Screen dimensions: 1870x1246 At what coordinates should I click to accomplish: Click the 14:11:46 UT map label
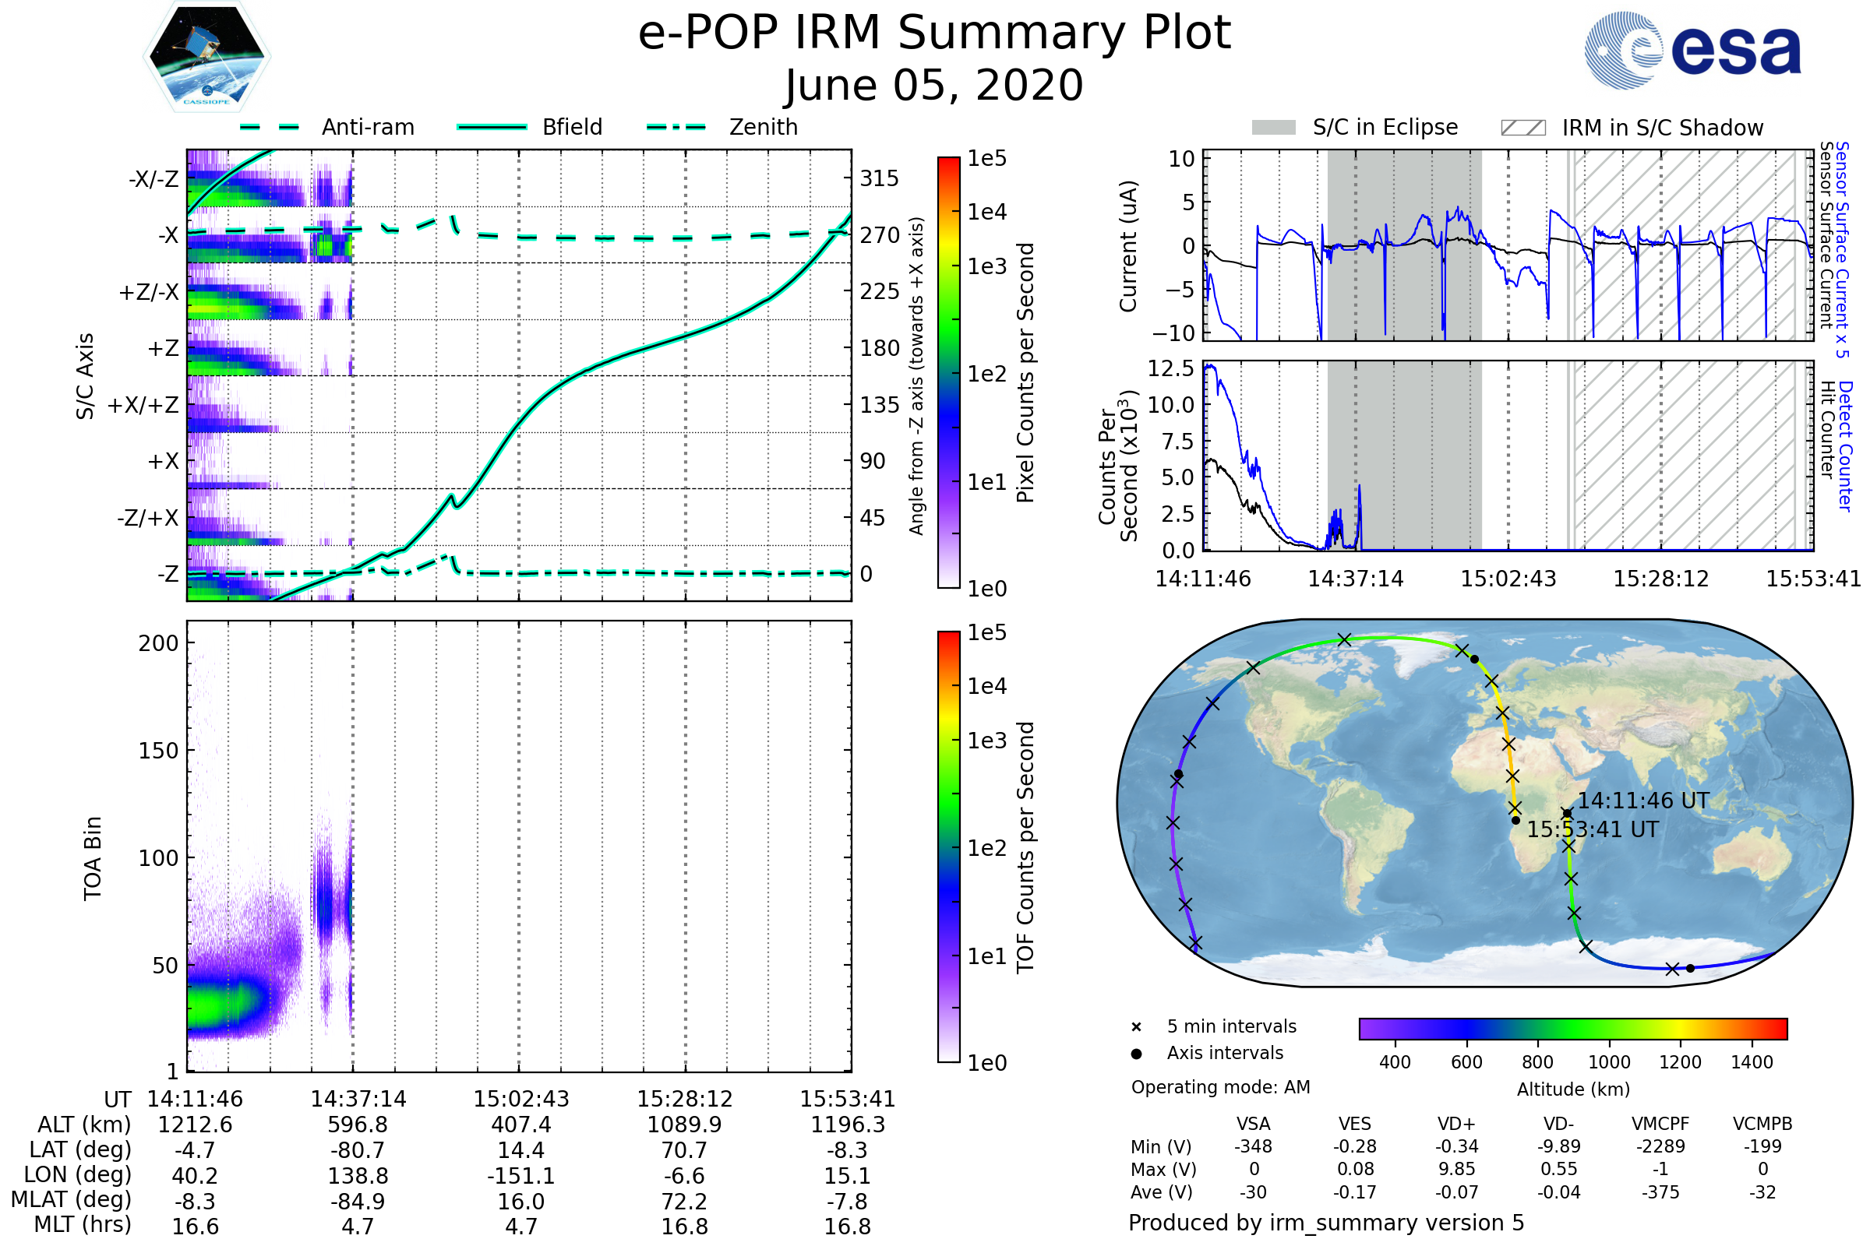tap(1642, 801)
